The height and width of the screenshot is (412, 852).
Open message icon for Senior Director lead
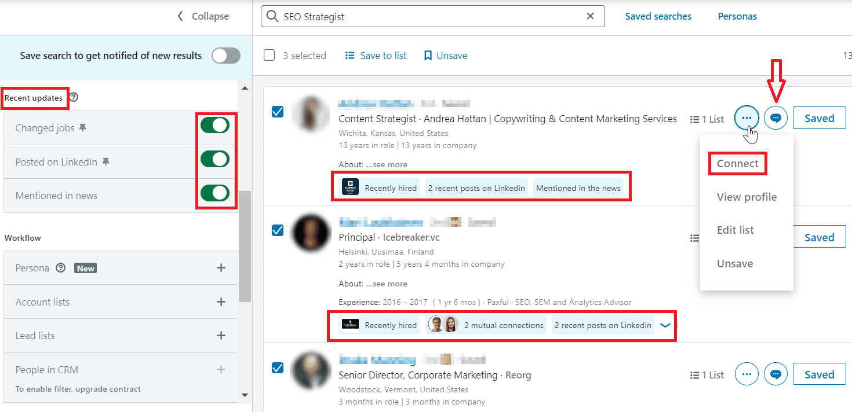pyautogui.click(x=775, y=374)
